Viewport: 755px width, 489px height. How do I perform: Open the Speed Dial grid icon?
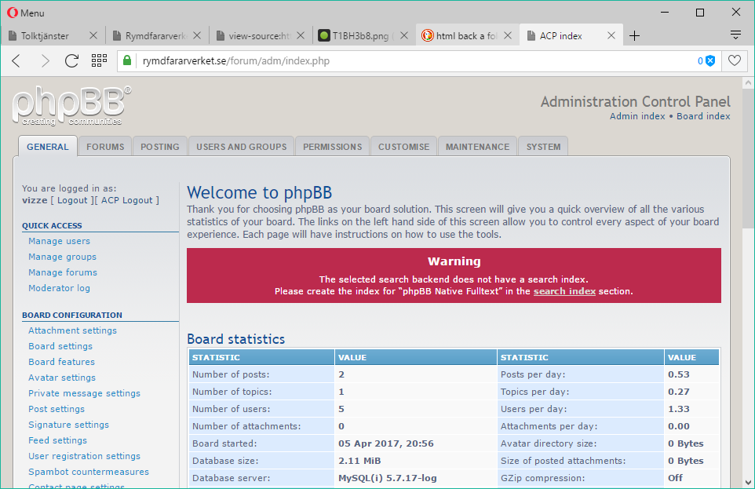click(99, 60)
